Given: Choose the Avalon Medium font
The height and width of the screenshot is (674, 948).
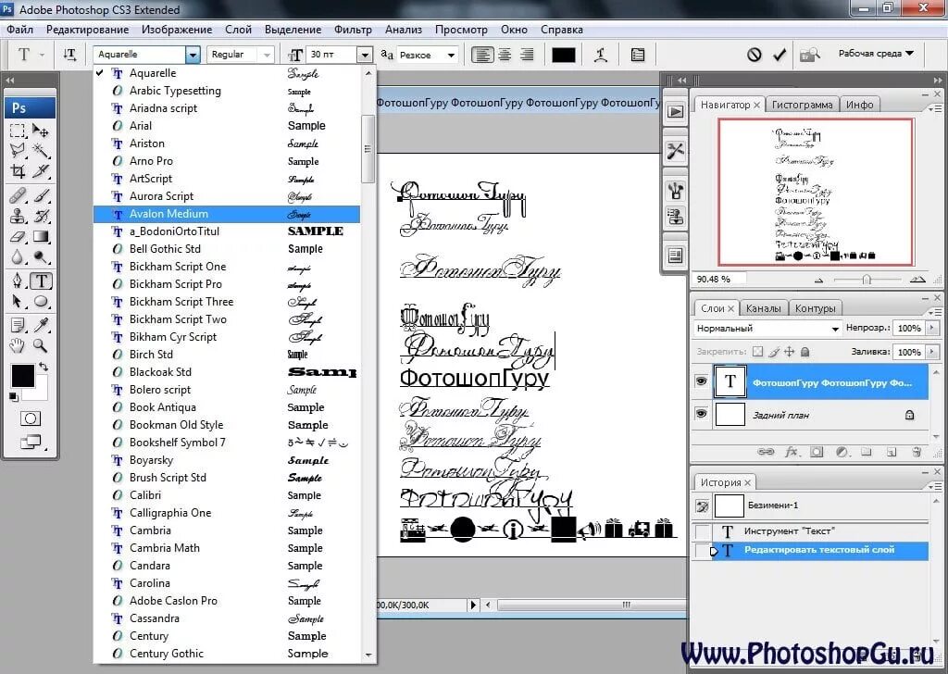Looking at the screenshot, I should [x=227, y=214].
